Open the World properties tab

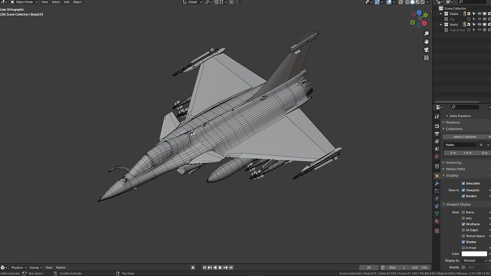coord(437,156)
